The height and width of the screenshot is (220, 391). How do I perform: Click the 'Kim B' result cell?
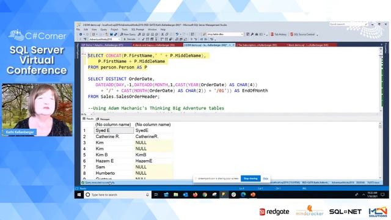114,155
